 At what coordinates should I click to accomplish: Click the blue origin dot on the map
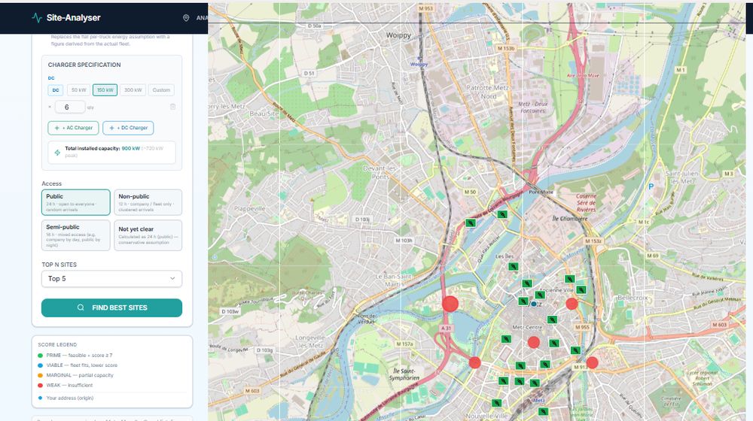click(x=534, y=304)
